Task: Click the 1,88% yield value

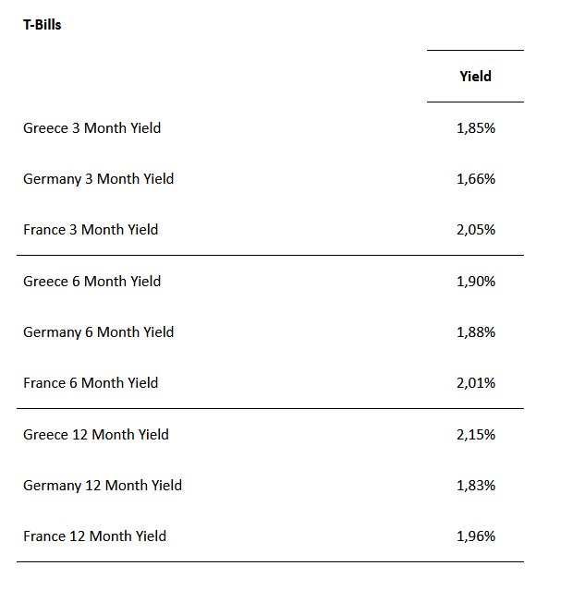Action: pos(476,332)
